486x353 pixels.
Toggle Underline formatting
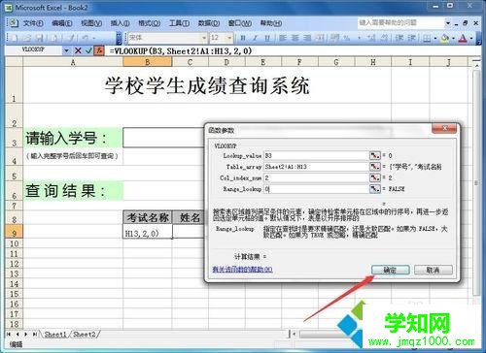(267, 38)
